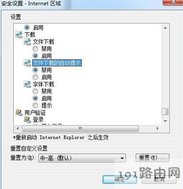Image resolution: width=183 pixels, height=189 pixels.
Task: Select 禁用 under 字体下载
Action: click(x=35, y=91)
